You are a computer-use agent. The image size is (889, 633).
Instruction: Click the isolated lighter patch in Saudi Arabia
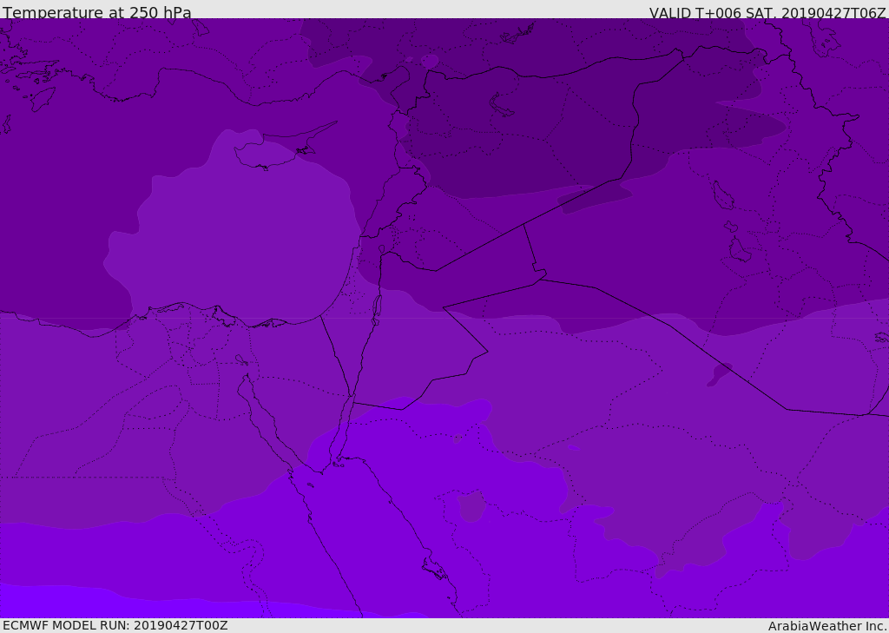471,505
